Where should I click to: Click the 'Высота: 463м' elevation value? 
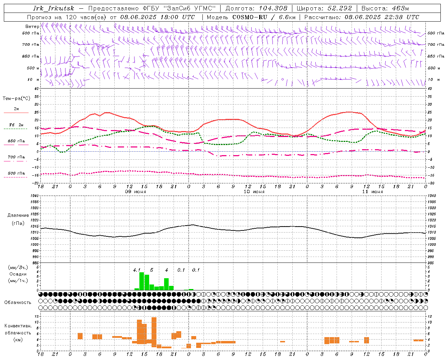385,8
